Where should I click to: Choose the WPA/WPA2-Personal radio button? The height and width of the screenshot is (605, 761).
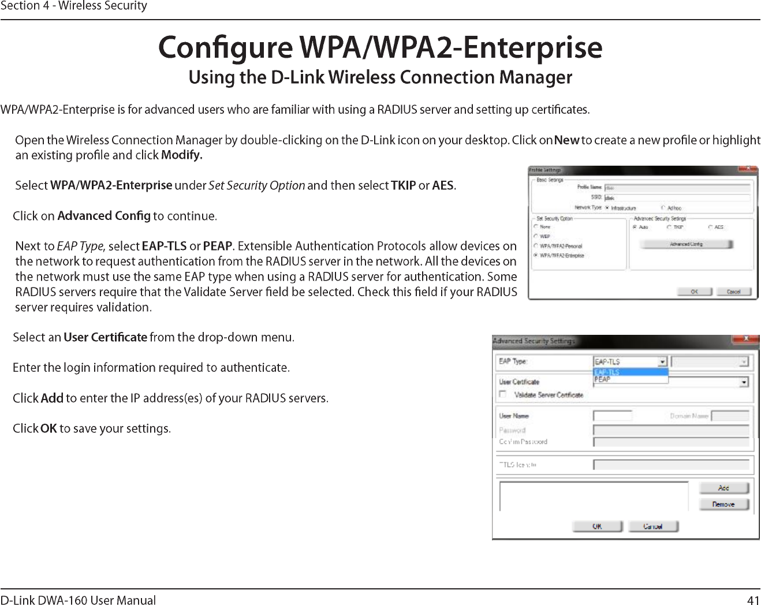536,246
